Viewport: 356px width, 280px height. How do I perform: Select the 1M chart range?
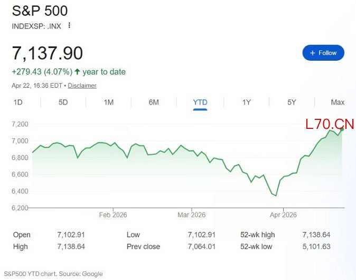tap(108, 102)
